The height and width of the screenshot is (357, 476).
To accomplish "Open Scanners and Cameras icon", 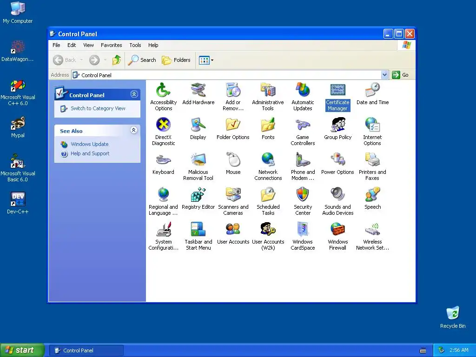I will tap(233, 201).
